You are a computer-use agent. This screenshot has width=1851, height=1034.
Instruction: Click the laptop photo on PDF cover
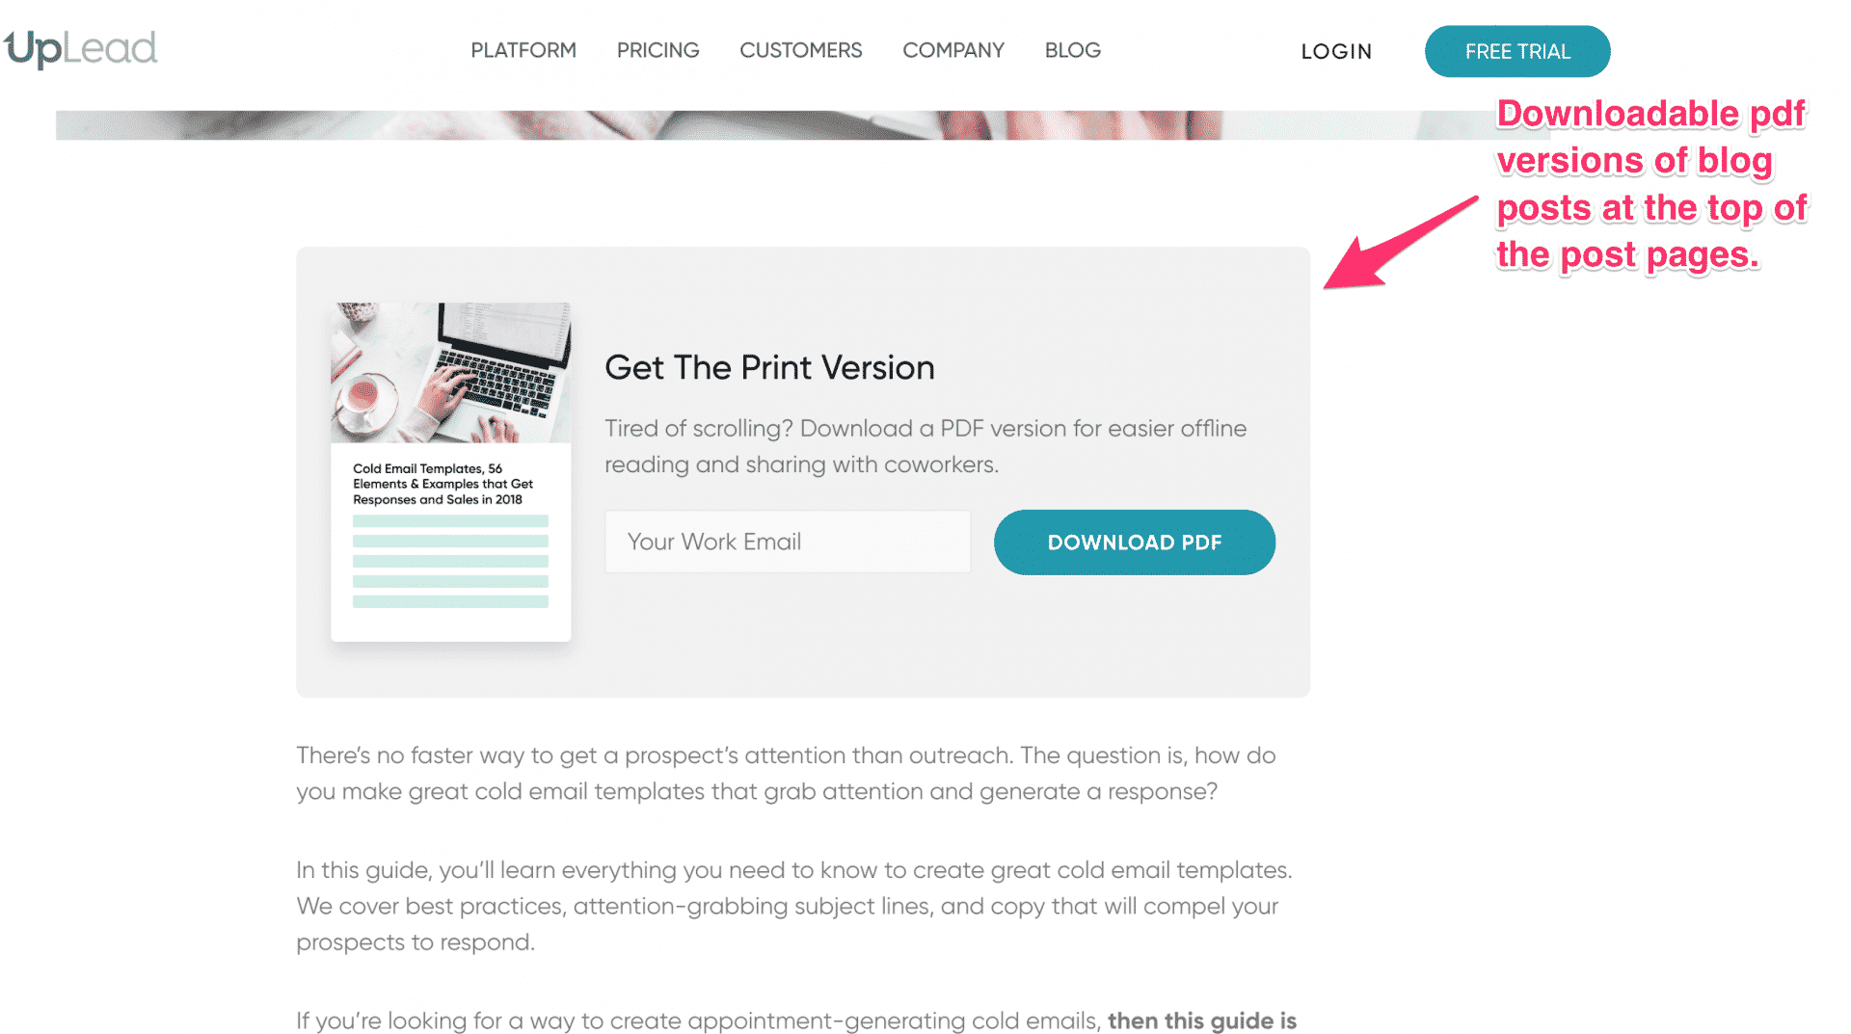[x=451, y=373]
